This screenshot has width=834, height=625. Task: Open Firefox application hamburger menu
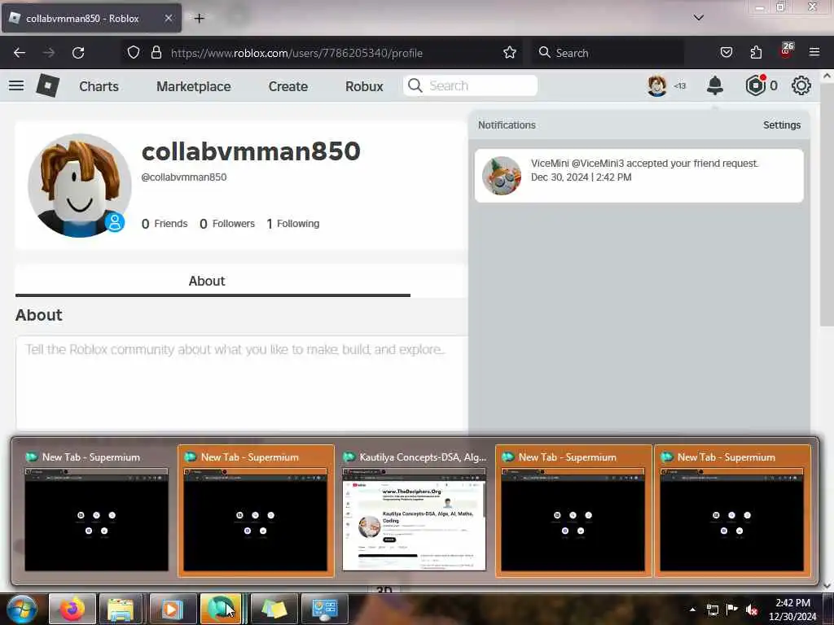pyautogui.click(x=814, y=52)
